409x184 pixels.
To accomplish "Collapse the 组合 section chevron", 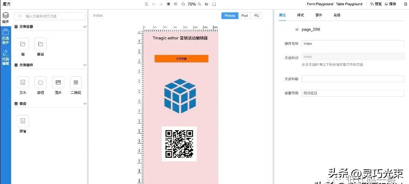I will (85, 104).
